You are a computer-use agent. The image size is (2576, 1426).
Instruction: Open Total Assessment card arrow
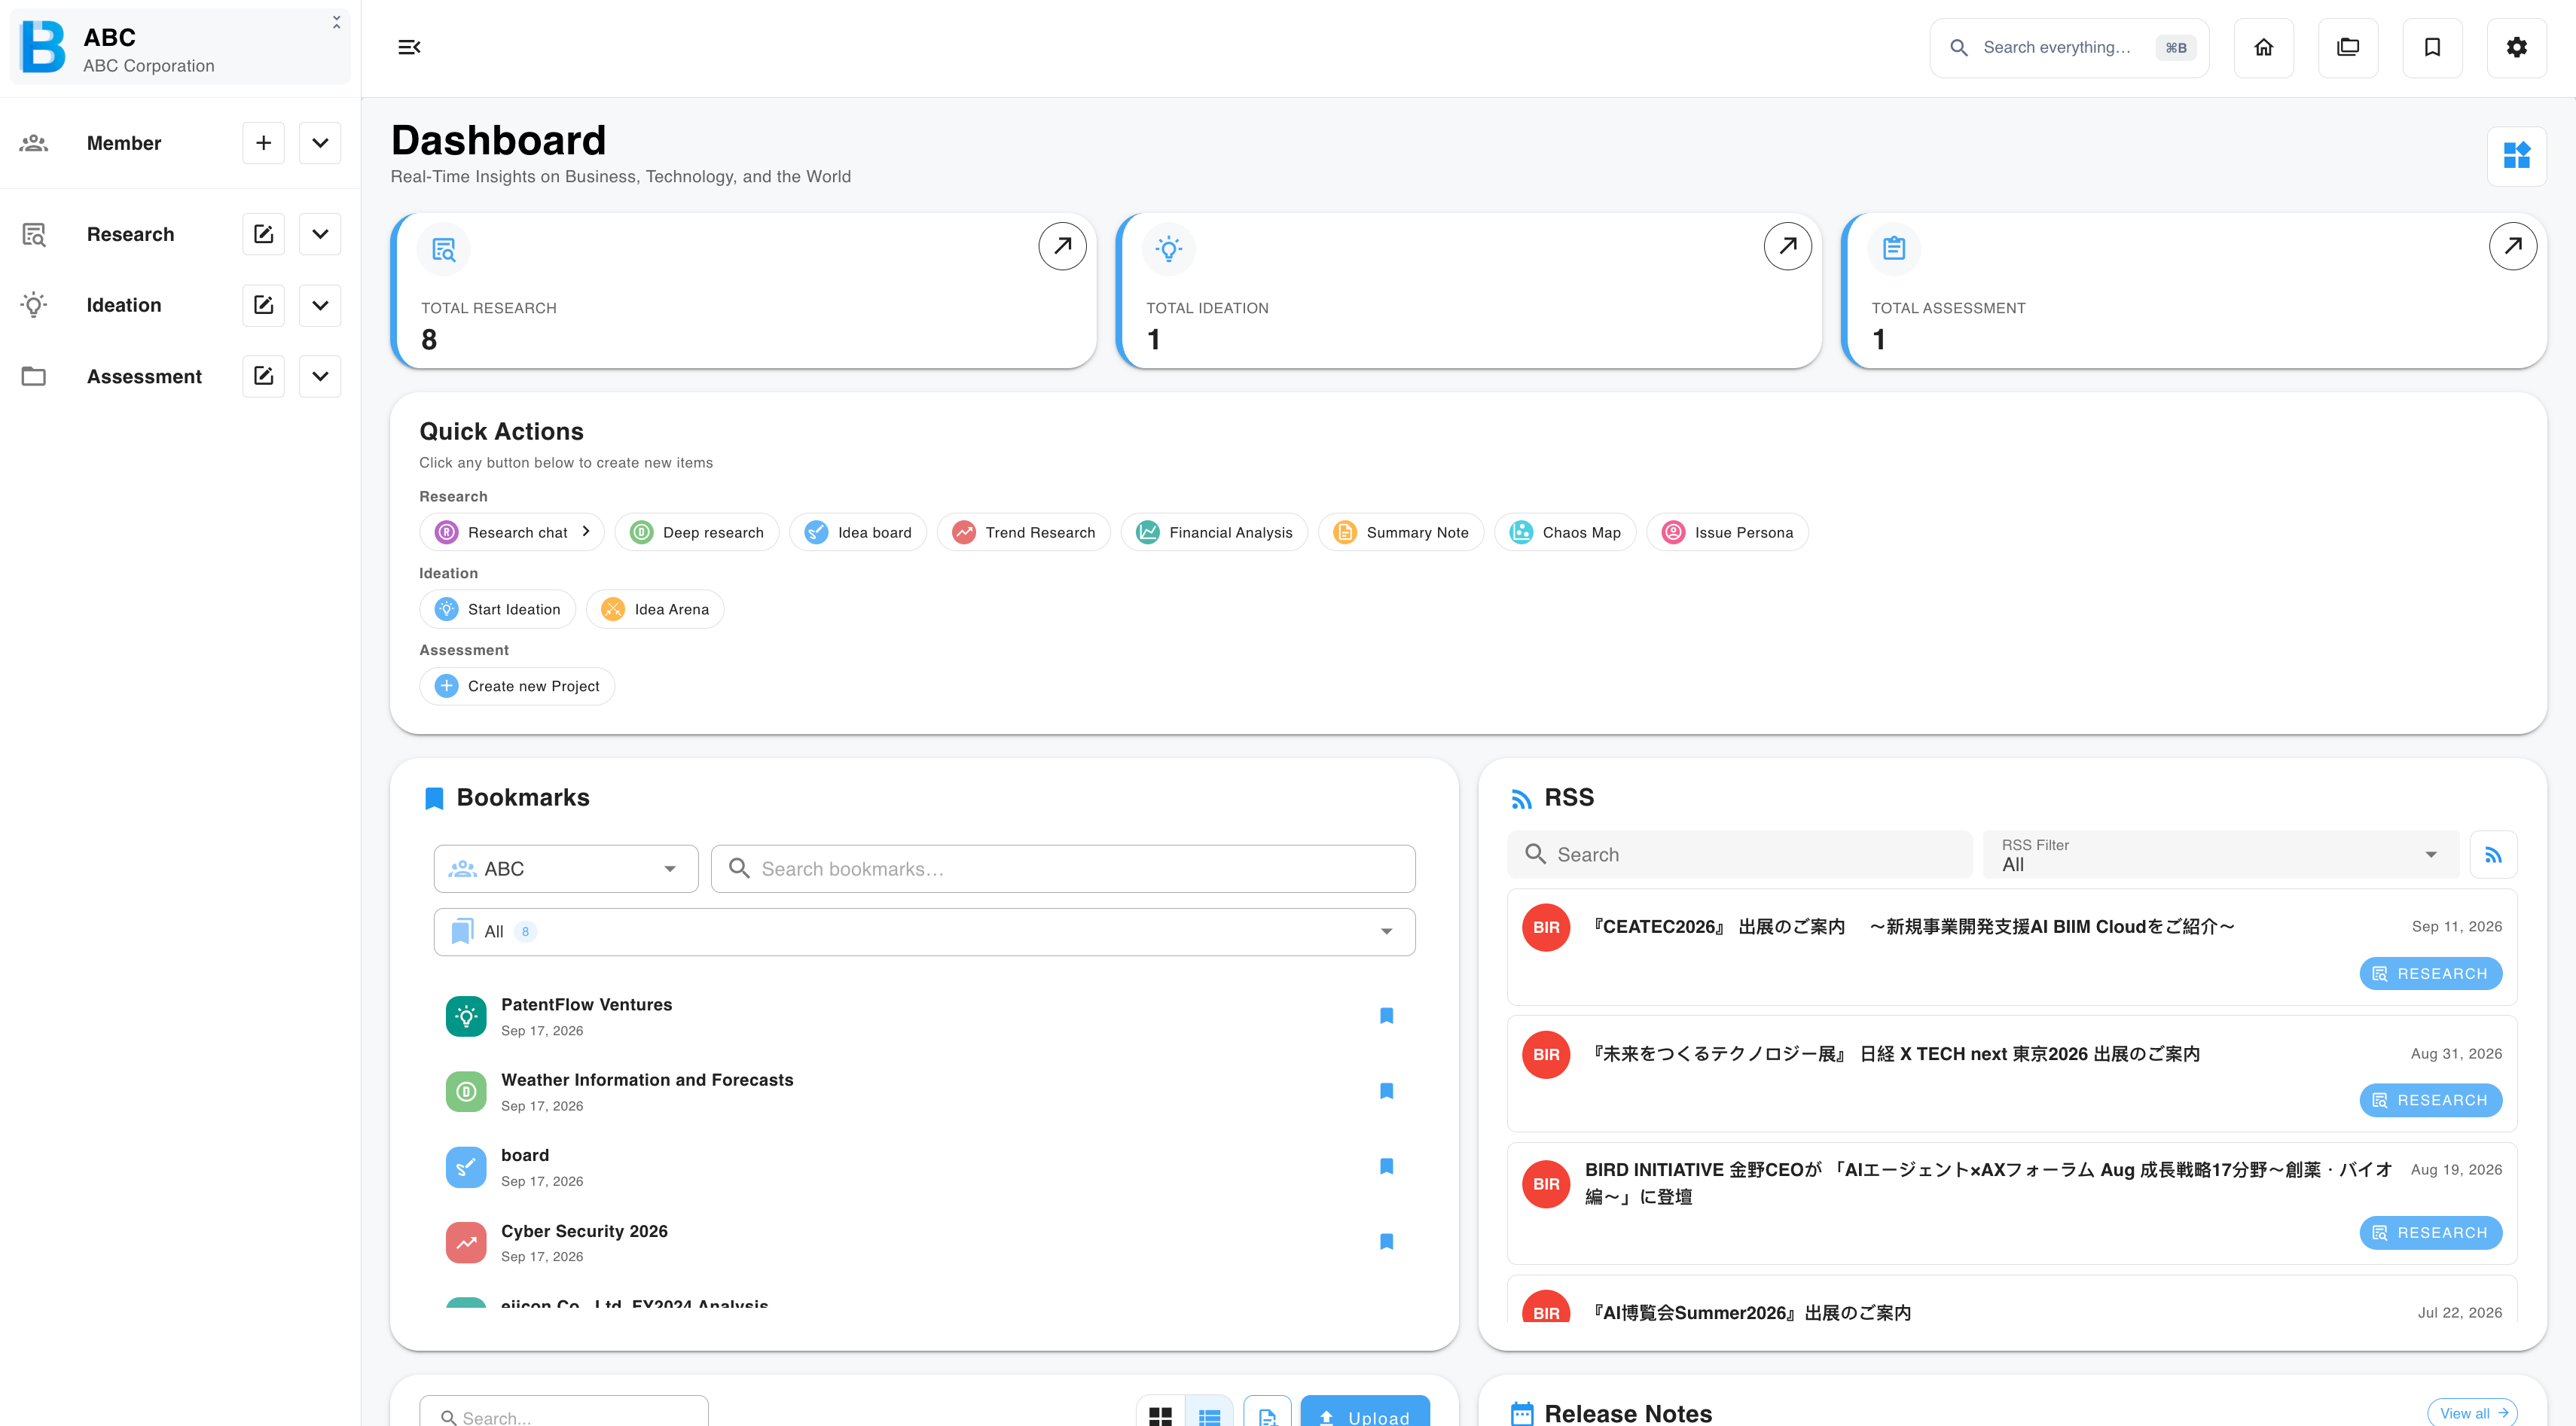coord(2513,246)
